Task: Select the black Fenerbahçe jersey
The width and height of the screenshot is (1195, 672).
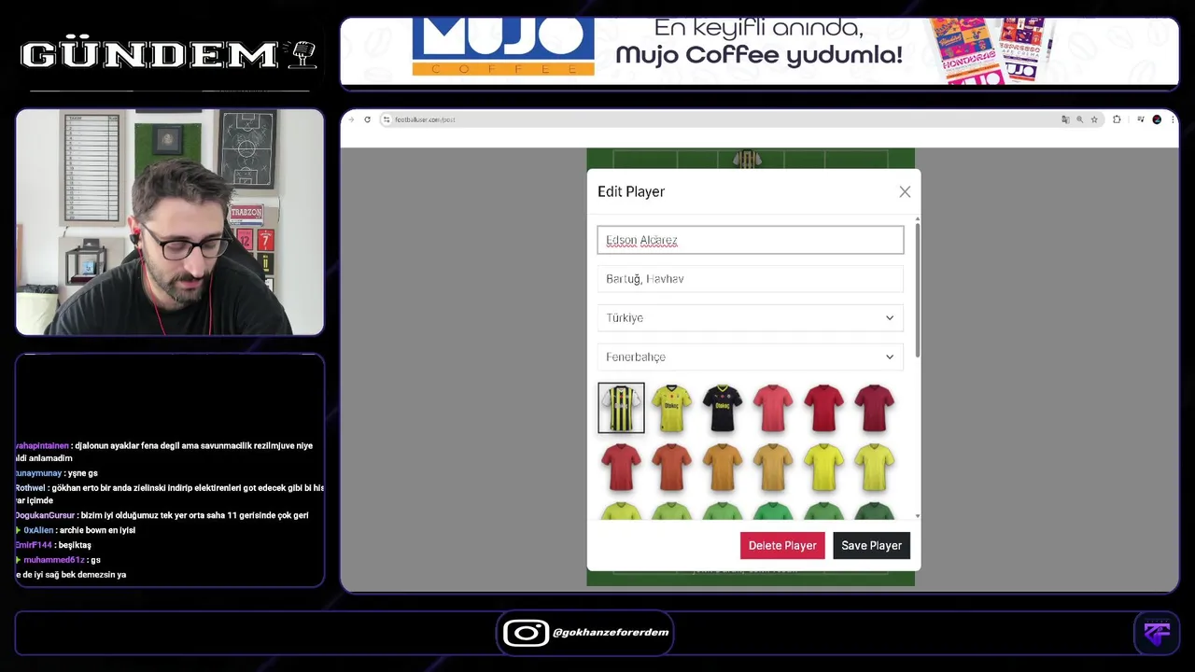Action: tap(723, 408)
